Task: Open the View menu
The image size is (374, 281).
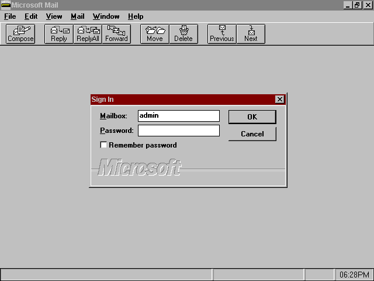Action: (x=54, y=16)
